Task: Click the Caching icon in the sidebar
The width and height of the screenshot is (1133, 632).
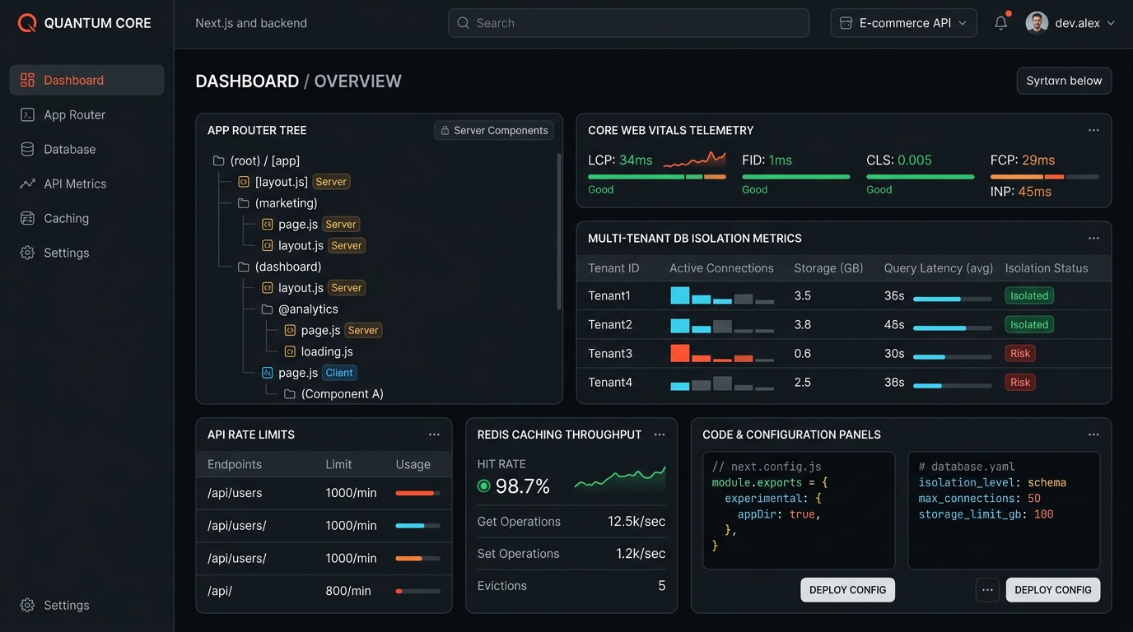Action: coord(27,218)
